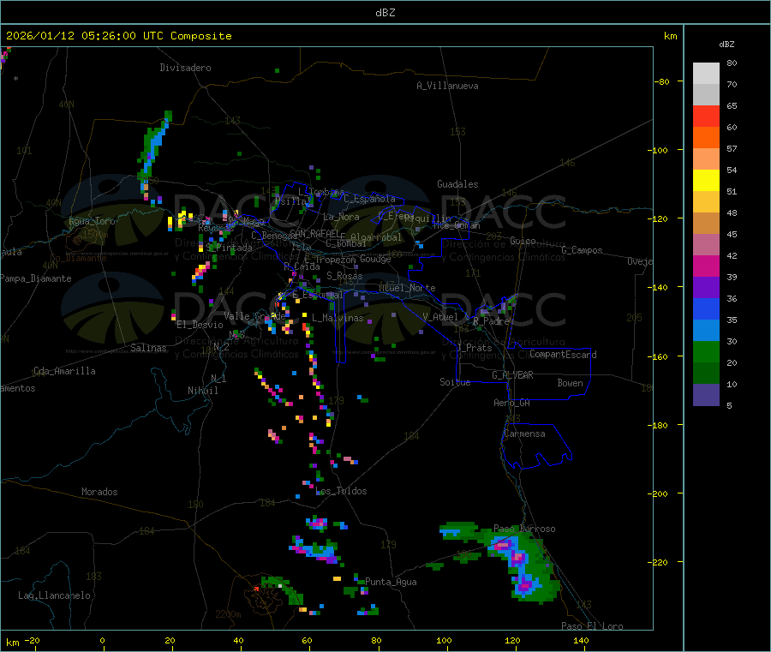Click the '140' km bottom axis tick label

point(581,640)
